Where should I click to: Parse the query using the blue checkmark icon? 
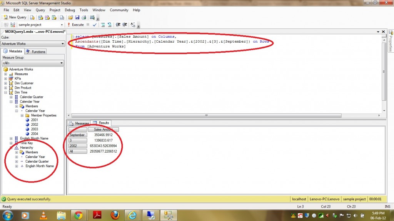95,25
